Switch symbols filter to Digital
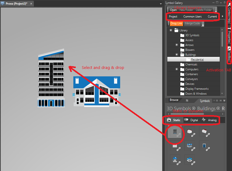Viewport: 232px width, 171px height. pos(194,120)
